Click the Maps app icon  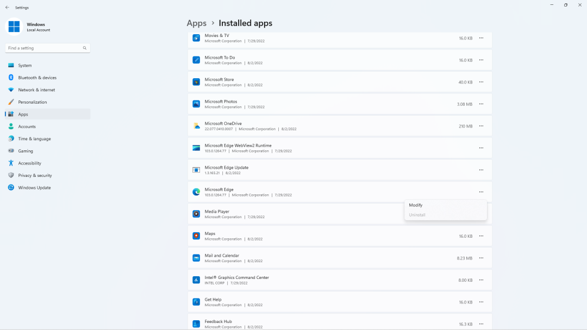196,236
